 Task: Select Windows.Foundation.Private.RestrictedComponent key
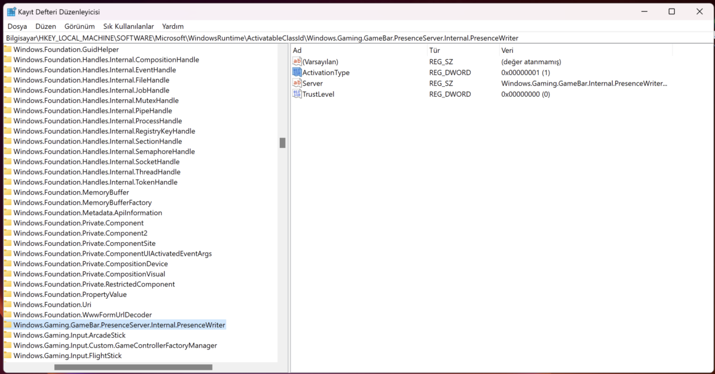coord(94,284)
